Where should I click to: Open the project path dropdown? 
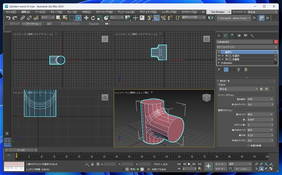233,18
